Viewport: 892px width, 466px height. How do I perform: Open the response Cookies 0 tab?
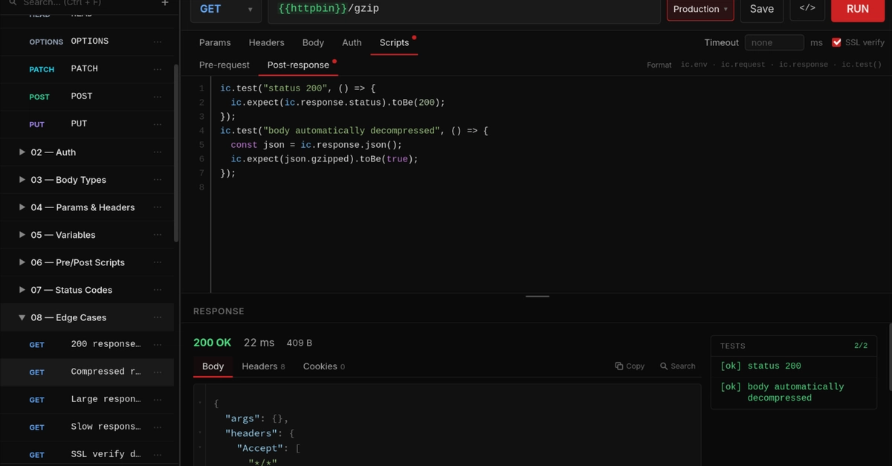pos(323,366)
